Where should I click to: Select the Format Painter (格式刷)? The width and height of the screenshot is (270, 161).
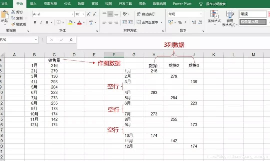pyautogui.click(x=18, y=24)
